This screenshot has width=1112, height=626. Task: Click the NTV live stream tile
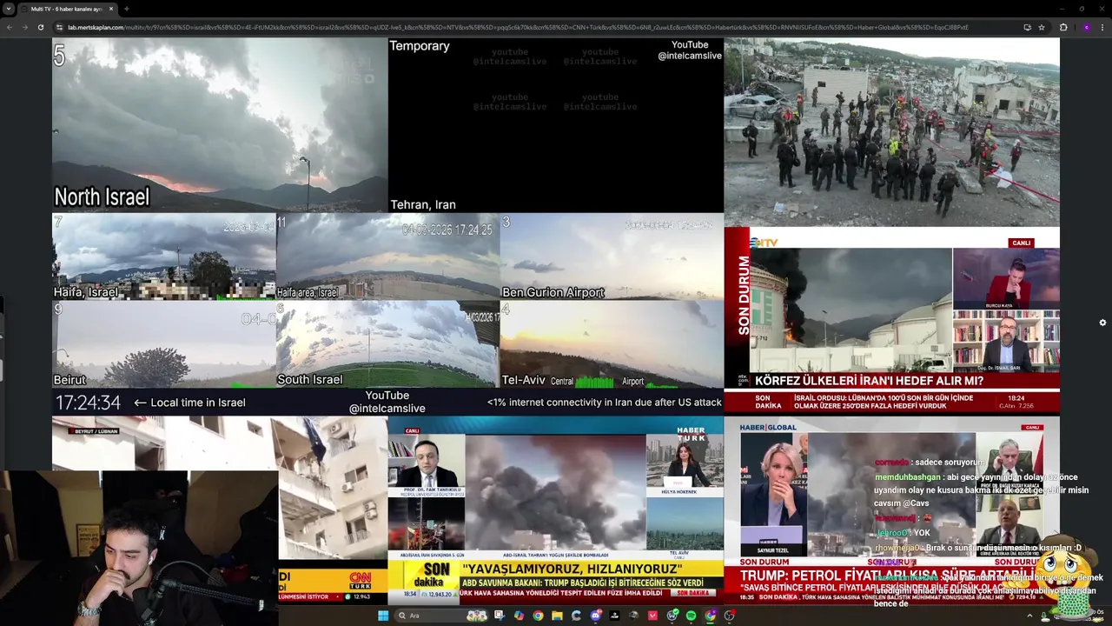(891, 320)
